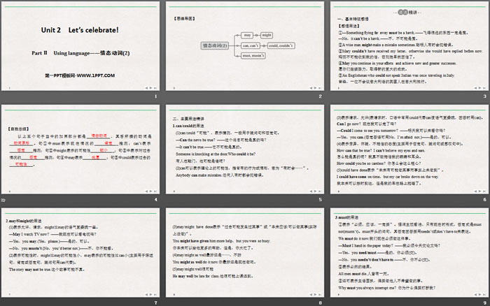Click the previous arrow on slide 1

click(146, 88)
